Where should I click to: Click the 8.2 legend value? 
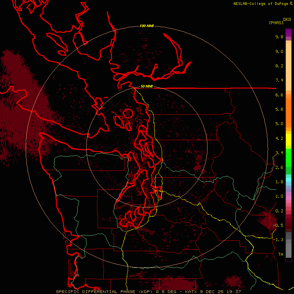(279, 66)
